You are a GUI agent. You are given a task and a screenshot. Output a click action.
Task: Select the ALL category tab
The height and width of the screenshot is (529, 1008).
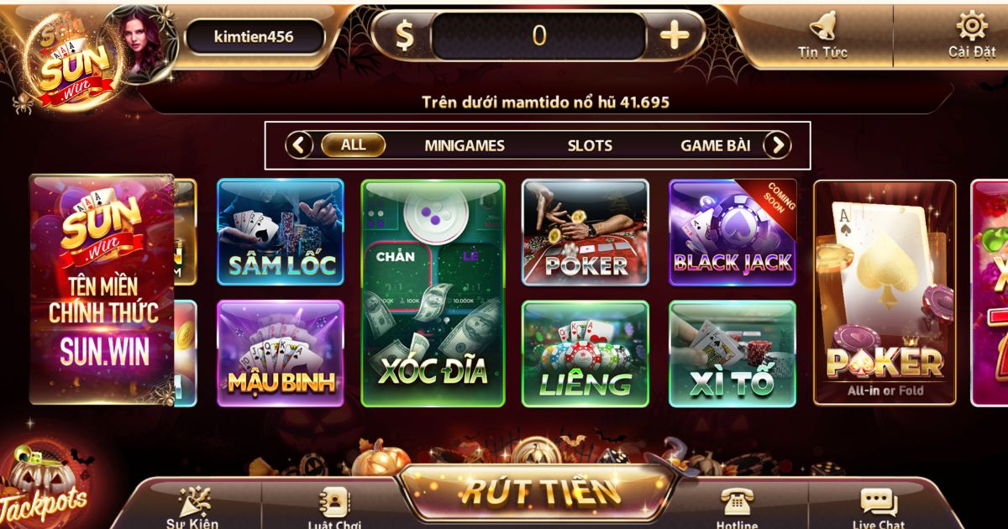point(353,144)
